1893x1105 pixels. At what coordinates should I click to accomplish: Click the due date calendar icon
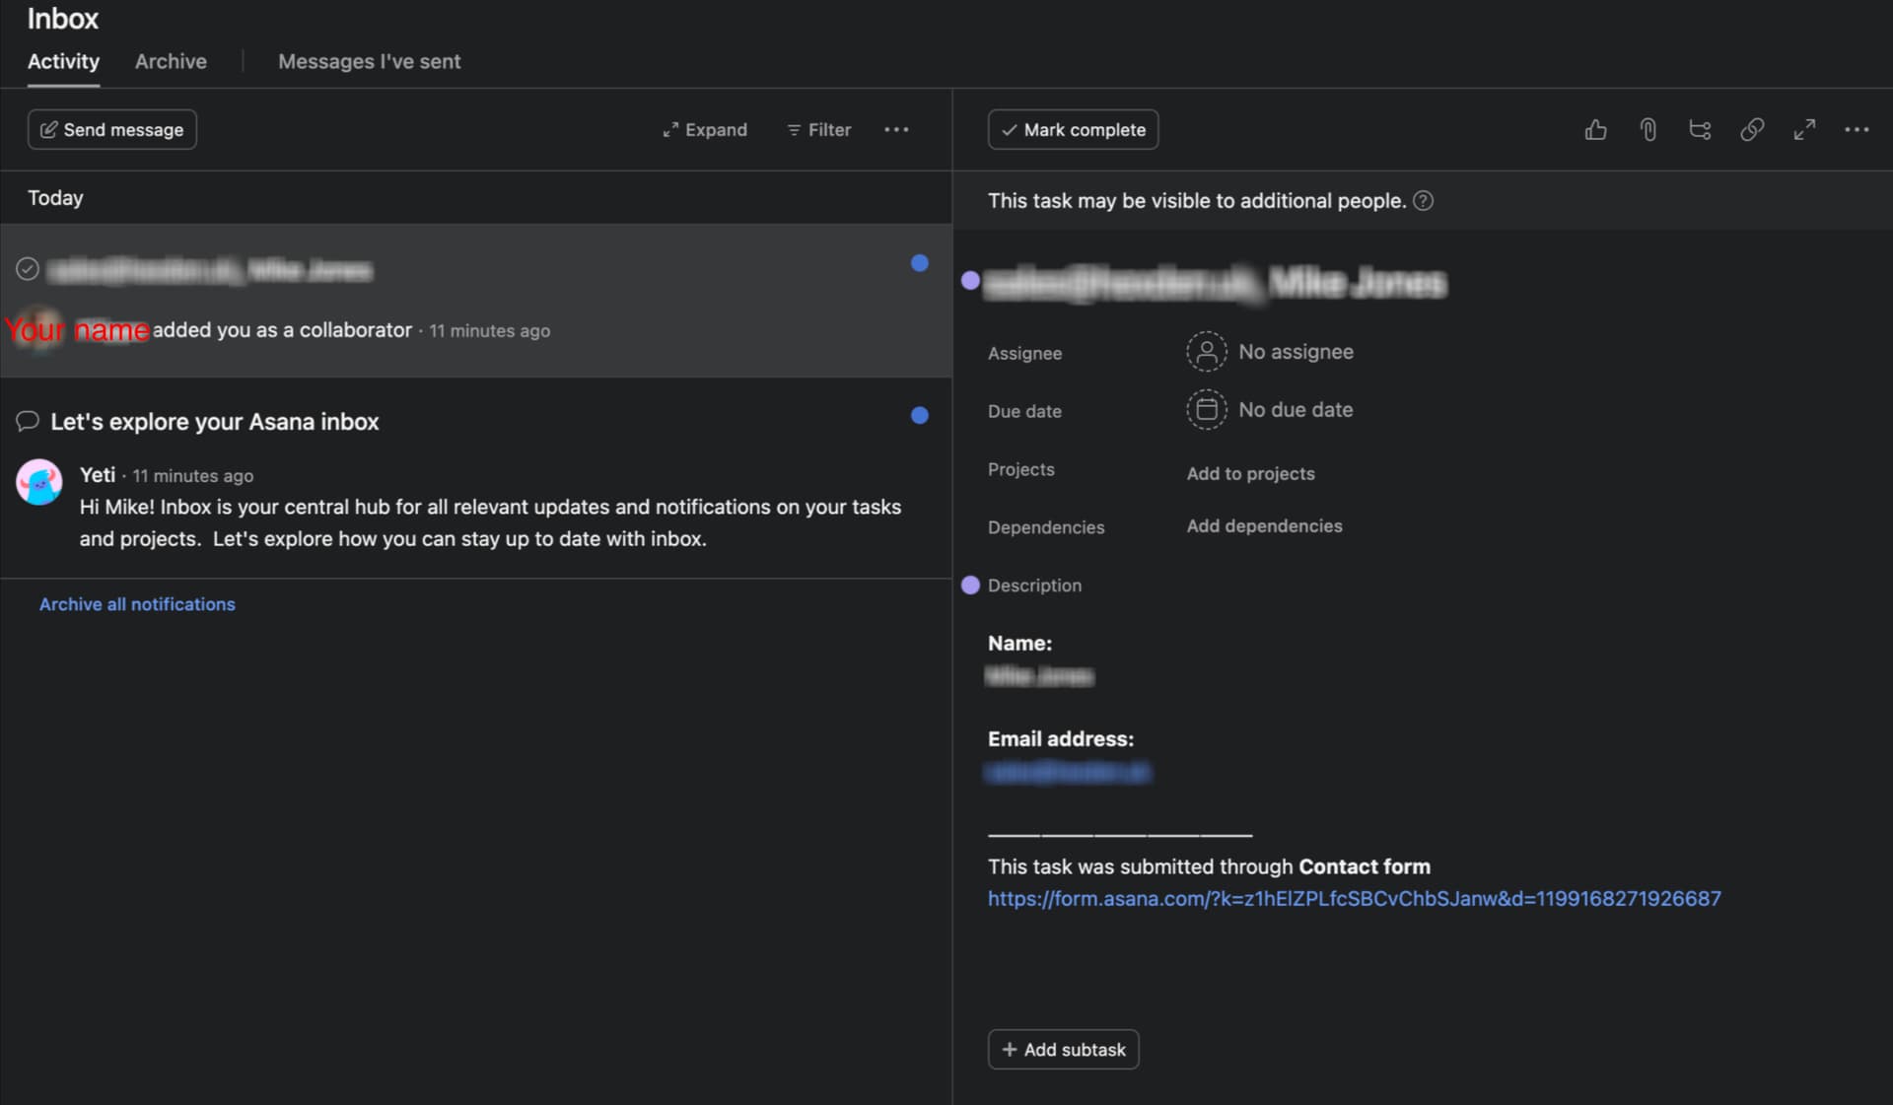click(x=1206, y=410)
